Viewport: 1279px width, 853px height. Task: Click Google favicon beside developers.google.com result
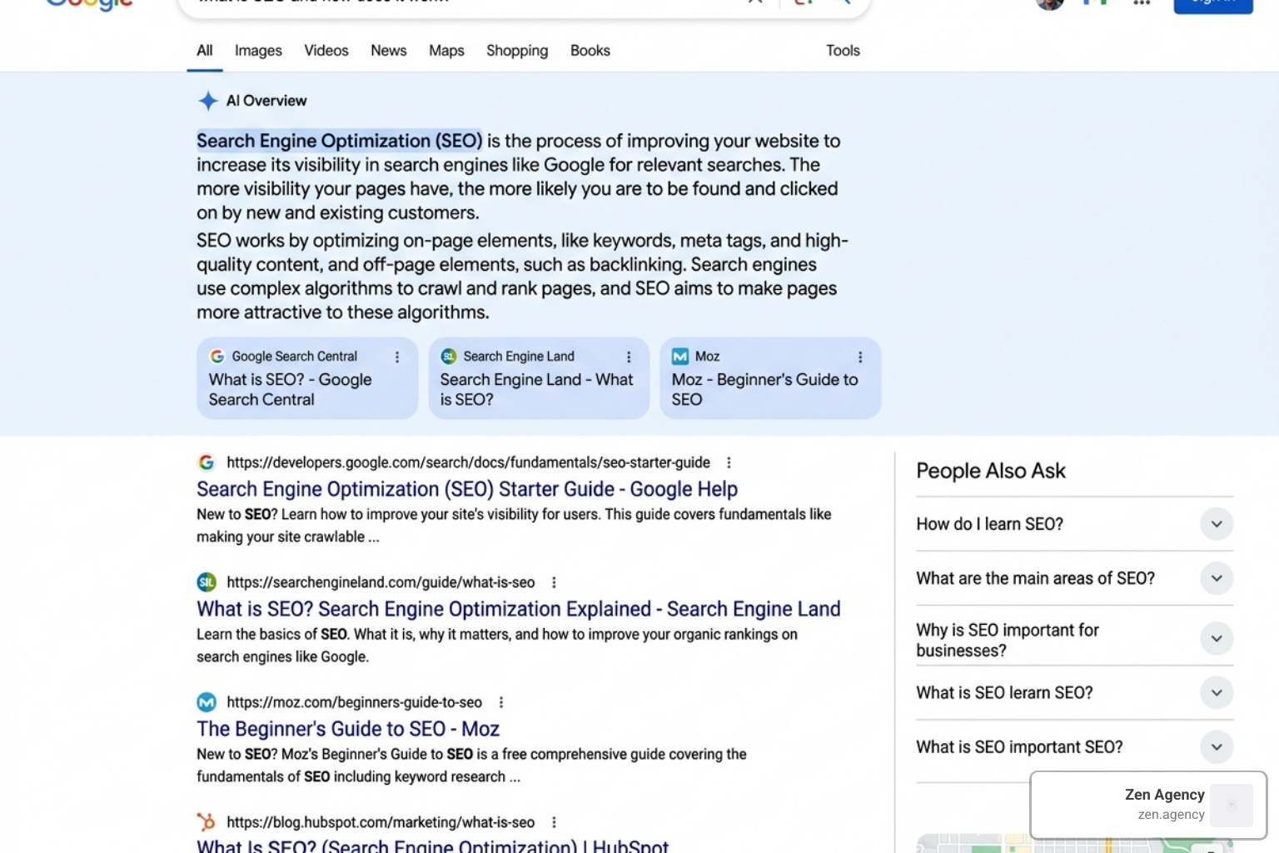tap(207, 462)
